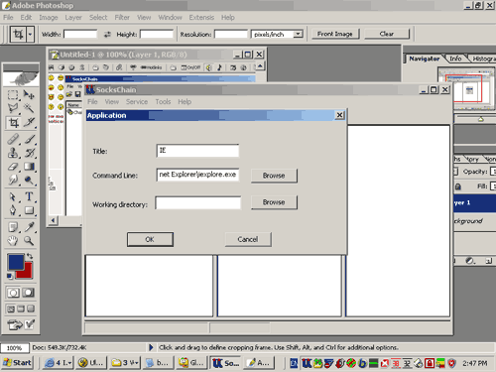Switch to the Navigator tab
Viewport: 496px width, 372px height.
pos(425,59)
